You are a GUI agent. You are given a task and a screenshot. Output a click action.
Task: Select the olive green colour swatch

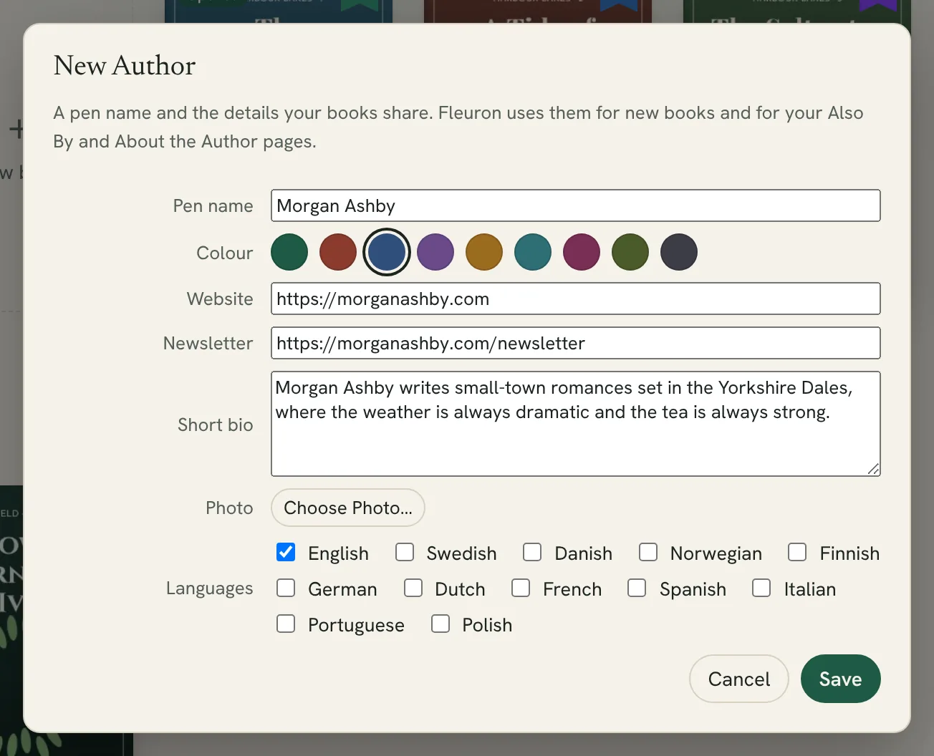(x=630, y=252)
